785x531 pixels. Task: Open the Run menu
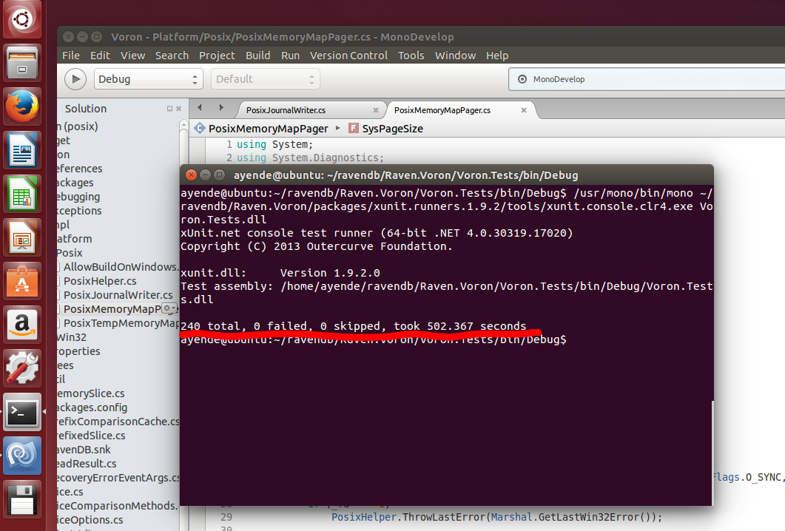tap(290, 55)
